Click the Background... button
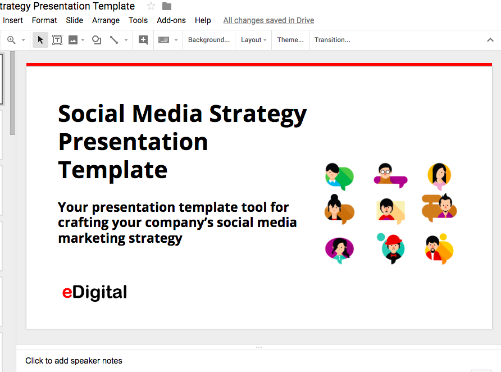The image size is (501, 372). pyautogui.click(x=208, y=40)
